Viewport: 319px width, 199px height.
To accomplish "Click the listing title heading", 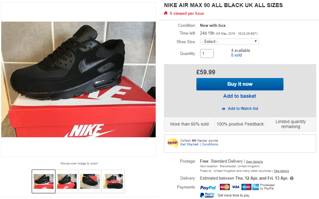I will 222,5.
